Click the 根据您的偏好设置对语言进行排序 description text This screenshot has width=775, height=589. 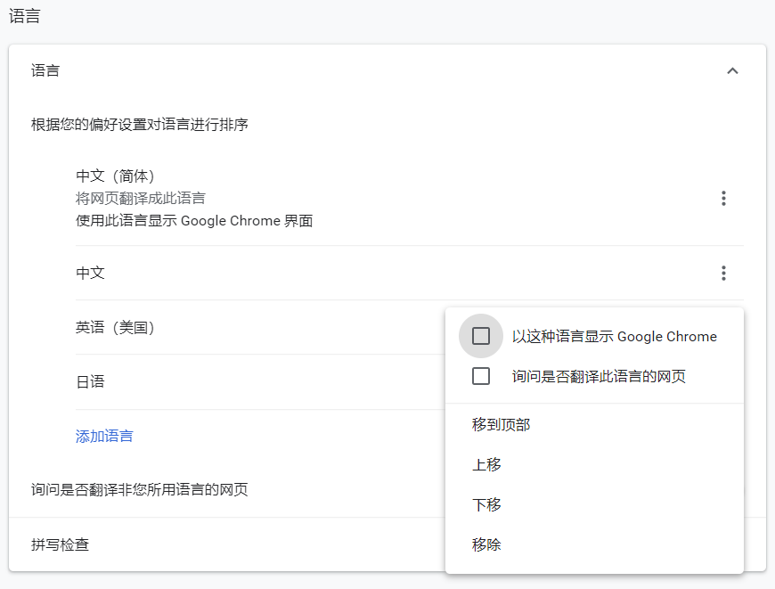coord(139,125)
